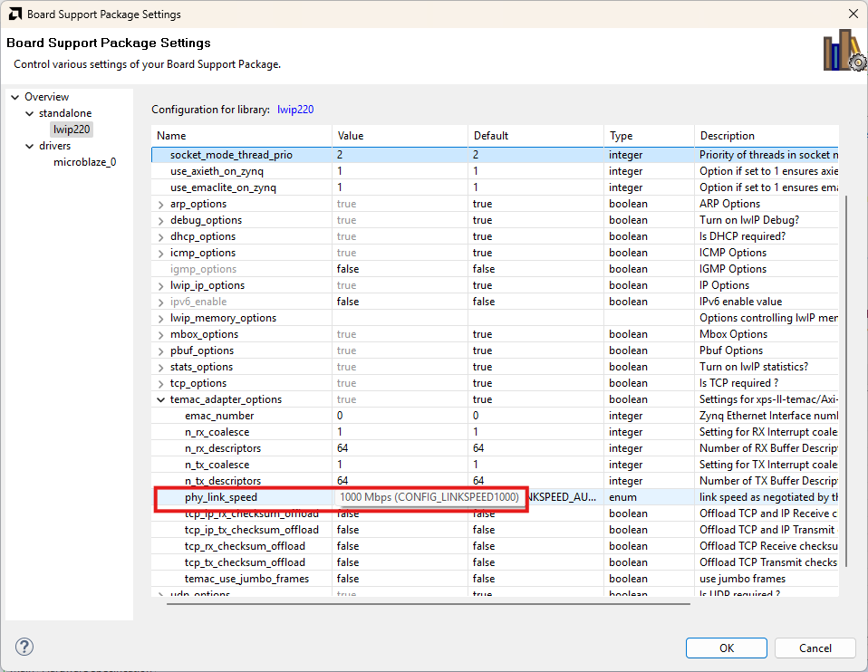Collapse the standalone tree node
Viewport: 868px width, 672px height.
click(x=29, y=113)
